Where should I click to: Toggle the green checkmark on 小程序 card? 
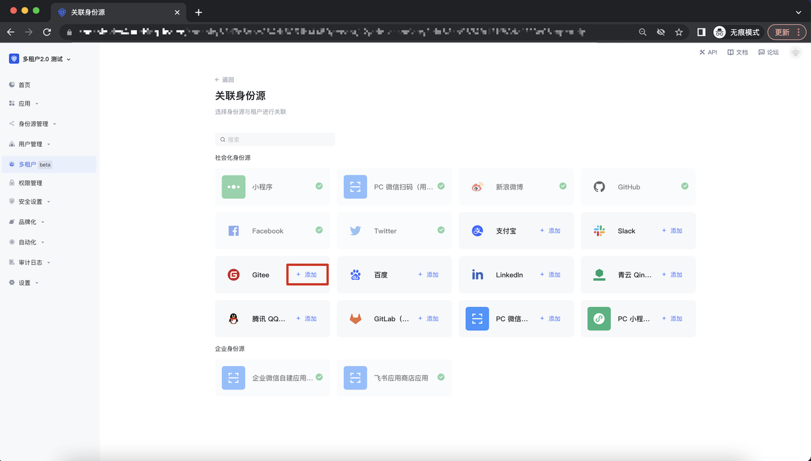tap(319, 186)
